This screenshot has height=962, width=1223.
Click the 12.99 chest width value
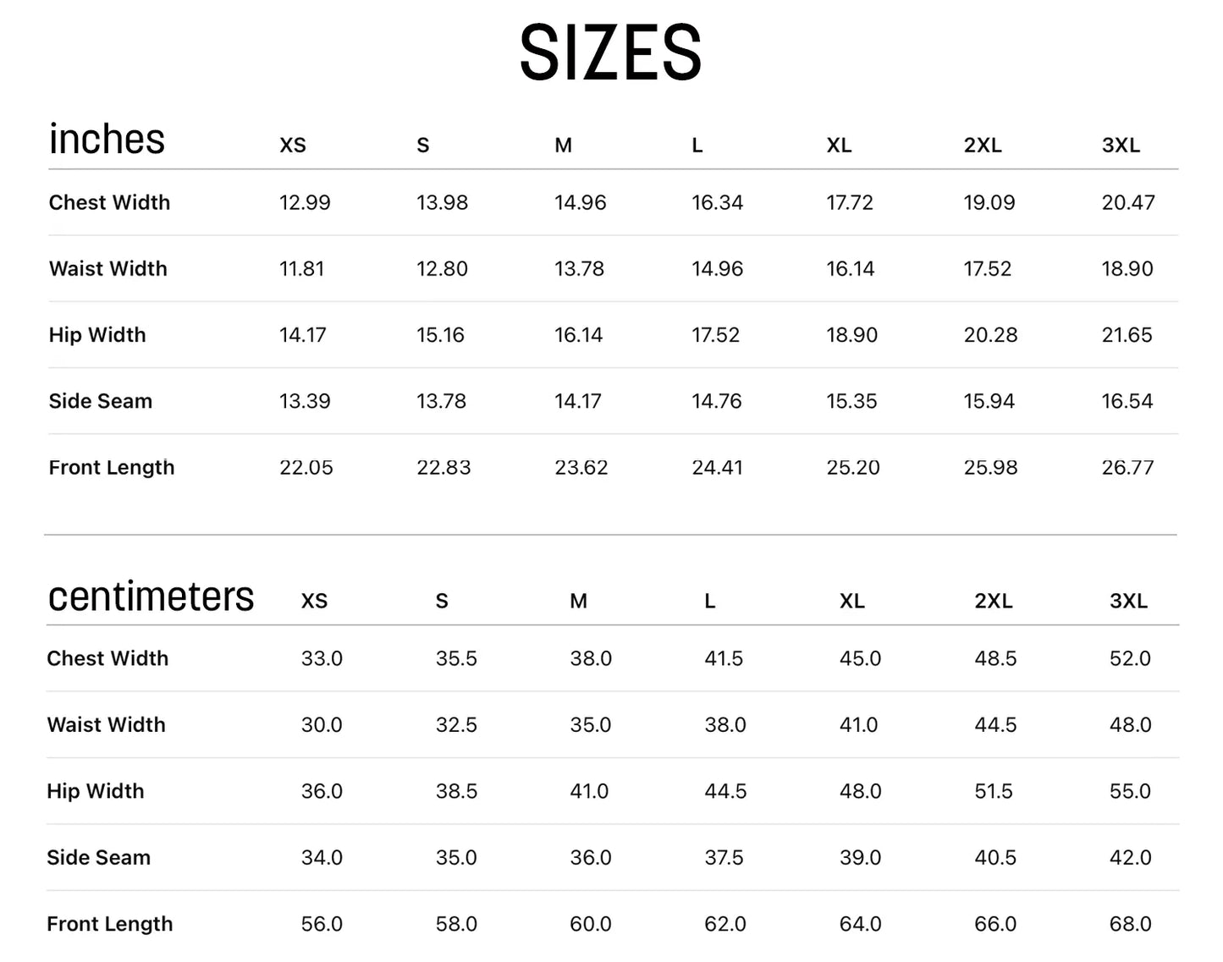click(x=305, y=203)
